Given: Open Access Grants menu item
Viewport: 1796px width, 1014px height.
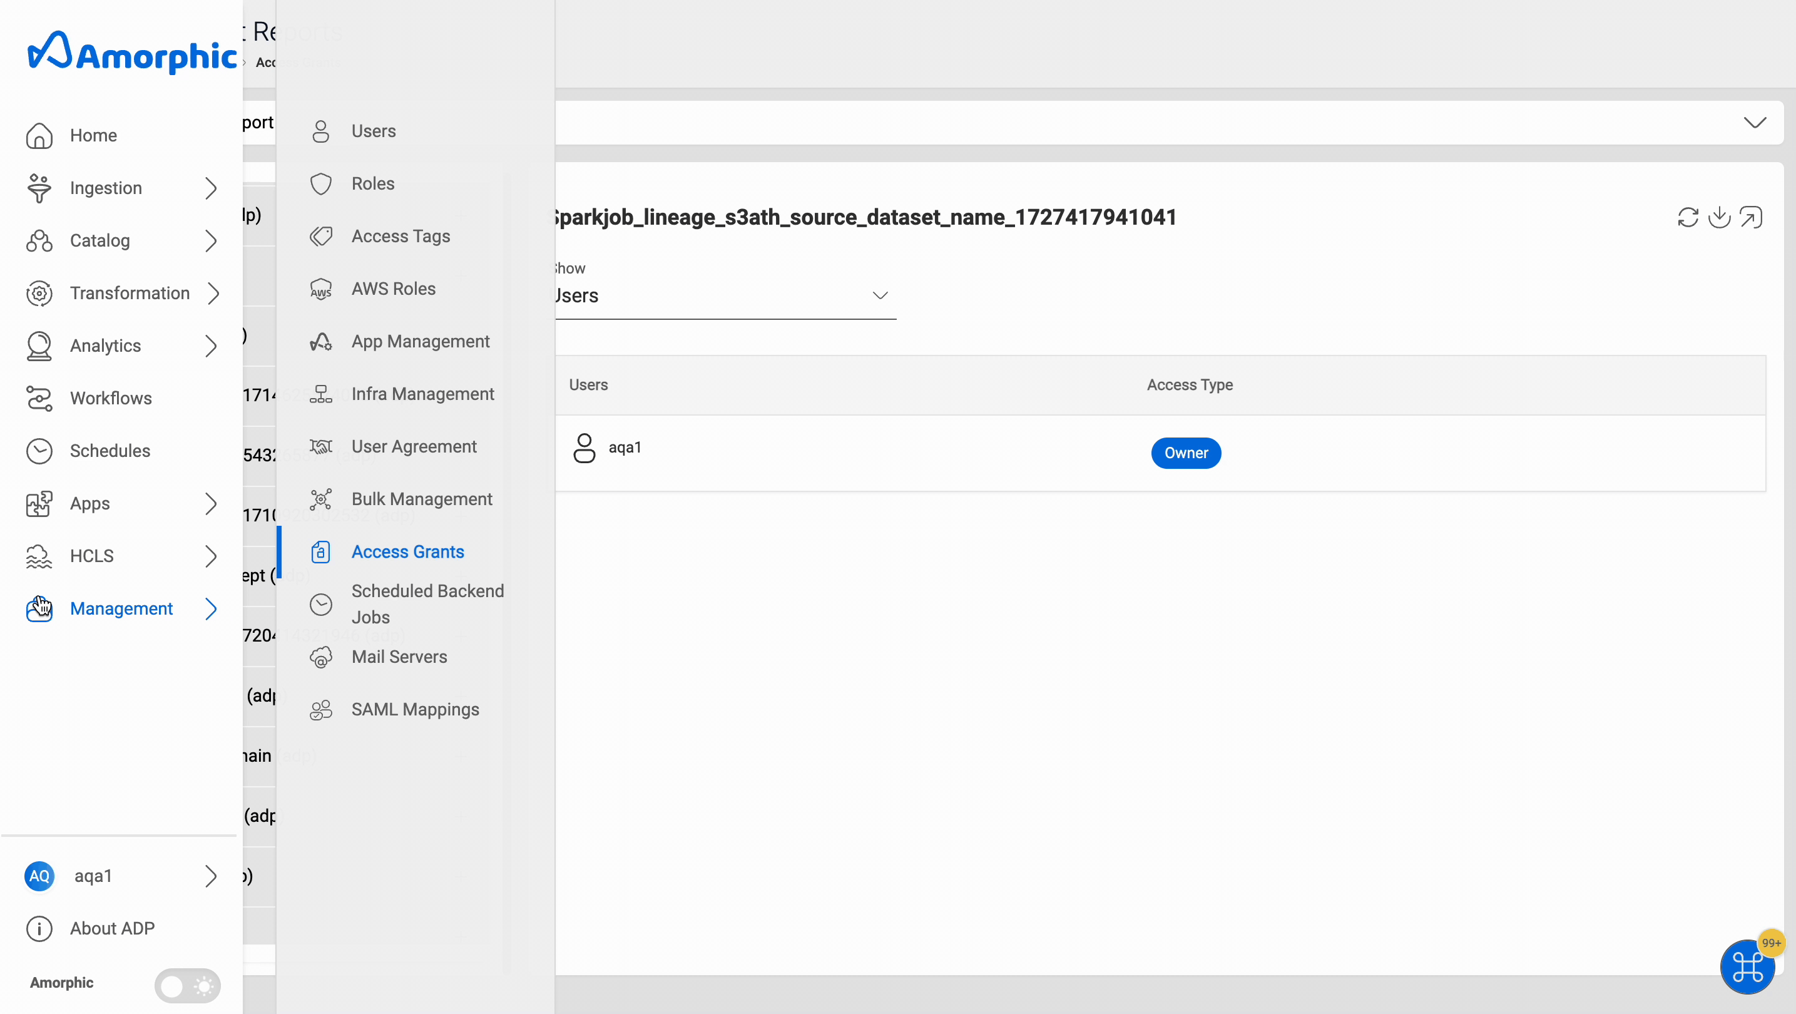Looking at the screenshot, I should (407, 551).
